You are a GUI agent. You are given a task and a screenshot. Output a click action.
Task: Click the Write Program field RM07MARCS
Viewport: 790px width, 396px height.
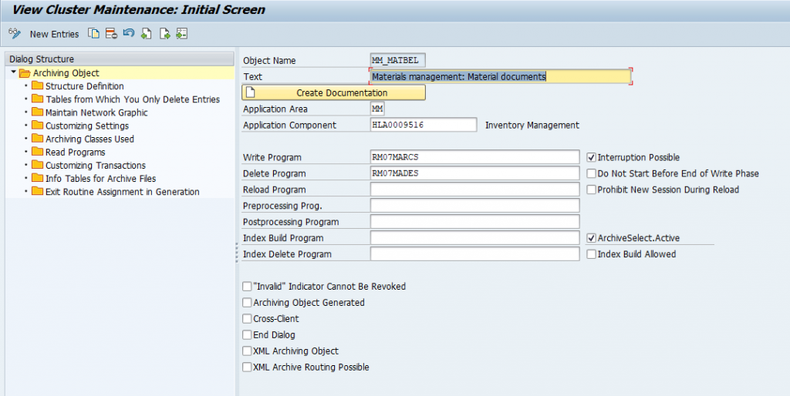tap(474, 157)
